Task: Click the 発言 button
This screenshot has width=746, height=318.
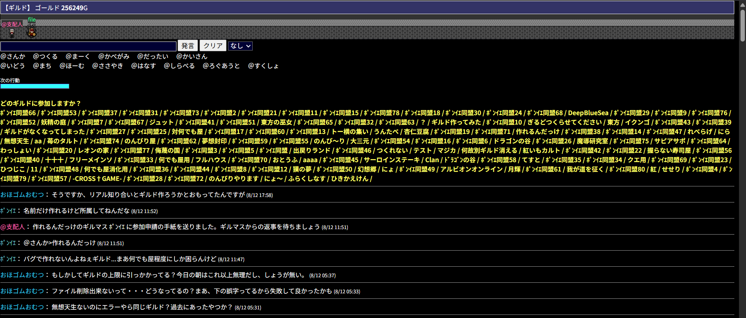Action: 188,46
